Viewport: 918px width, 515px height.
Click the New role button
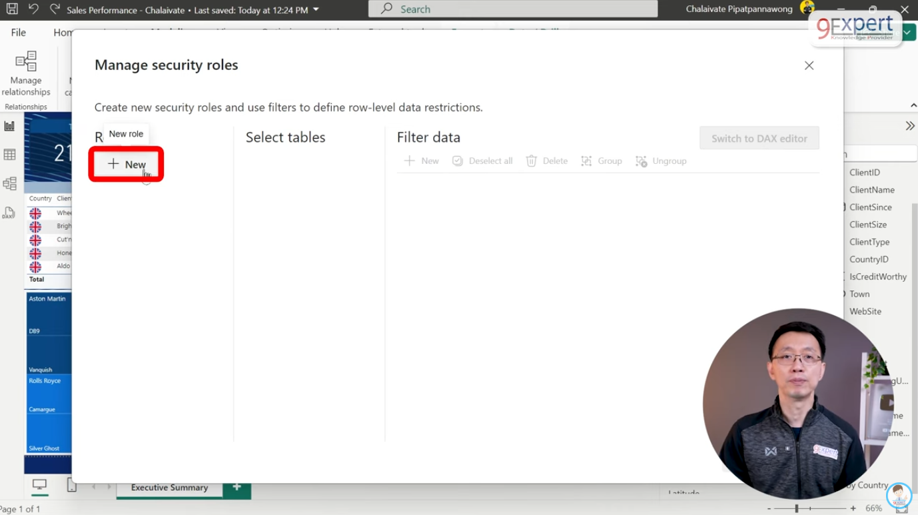click(x=127, y=165)
